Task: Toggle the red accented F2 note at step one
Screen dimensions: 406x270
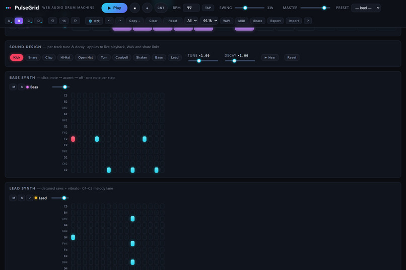Action: [73, 139]
